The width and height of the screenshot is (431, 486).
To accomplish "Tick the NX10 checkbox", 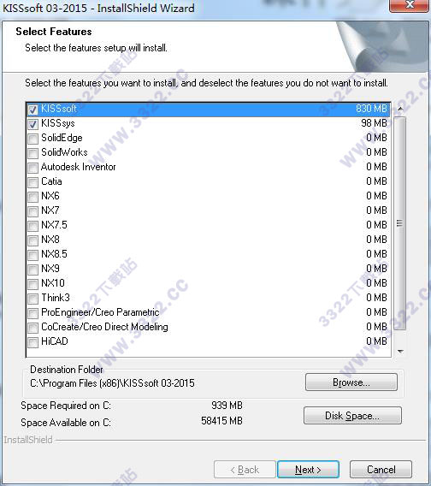I will point(32,285).
